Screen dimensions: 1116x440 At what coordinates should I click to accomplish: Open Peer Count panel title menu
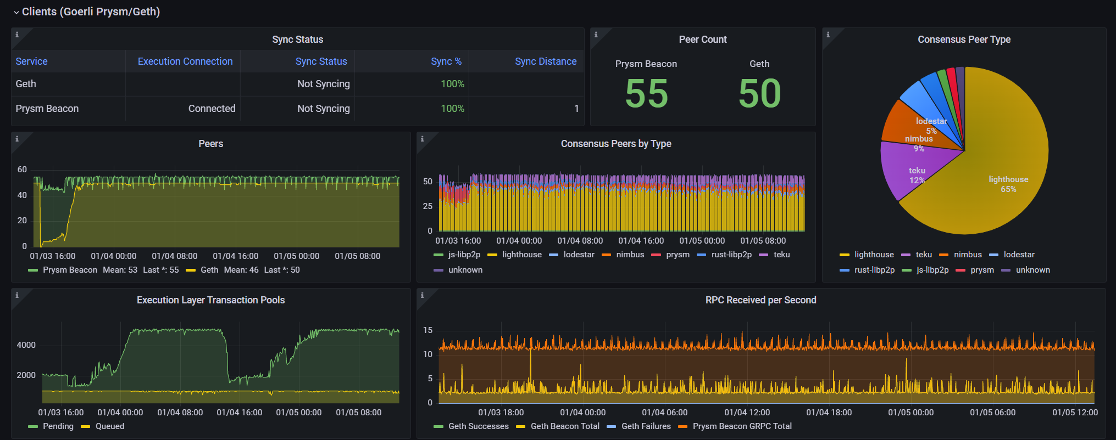(x=703, y=40)
